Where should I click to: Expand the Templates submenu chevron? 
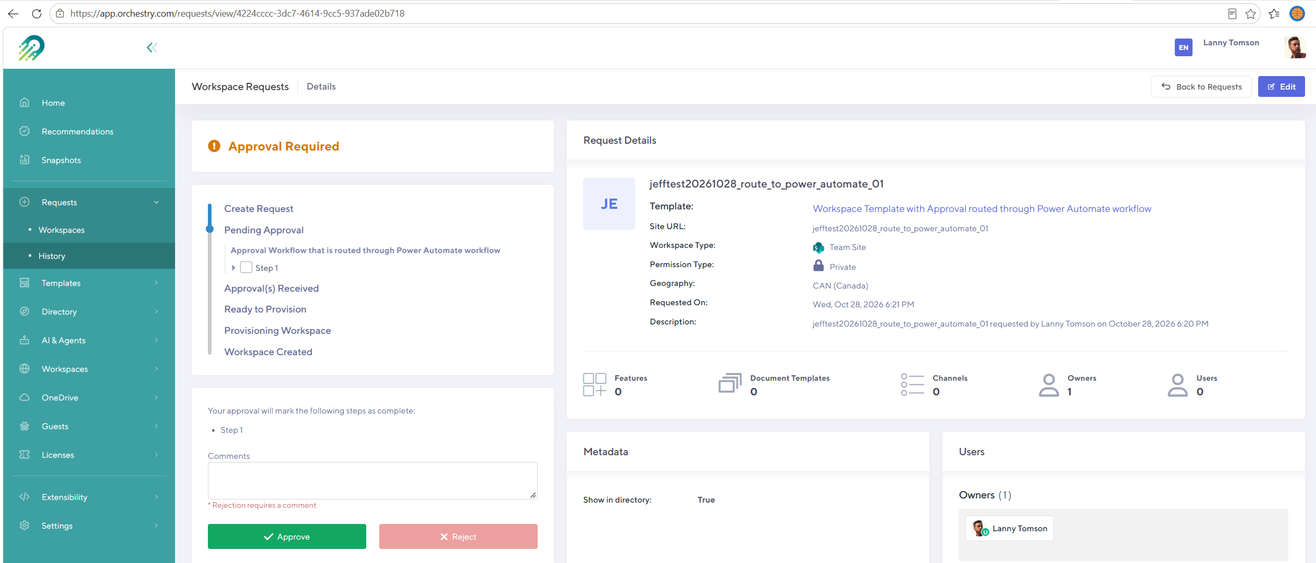[156, 283]
